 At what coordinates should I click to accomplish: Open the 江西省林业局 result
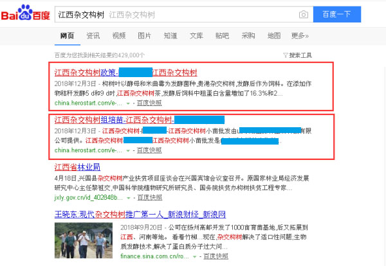click(x=77, y=167)
